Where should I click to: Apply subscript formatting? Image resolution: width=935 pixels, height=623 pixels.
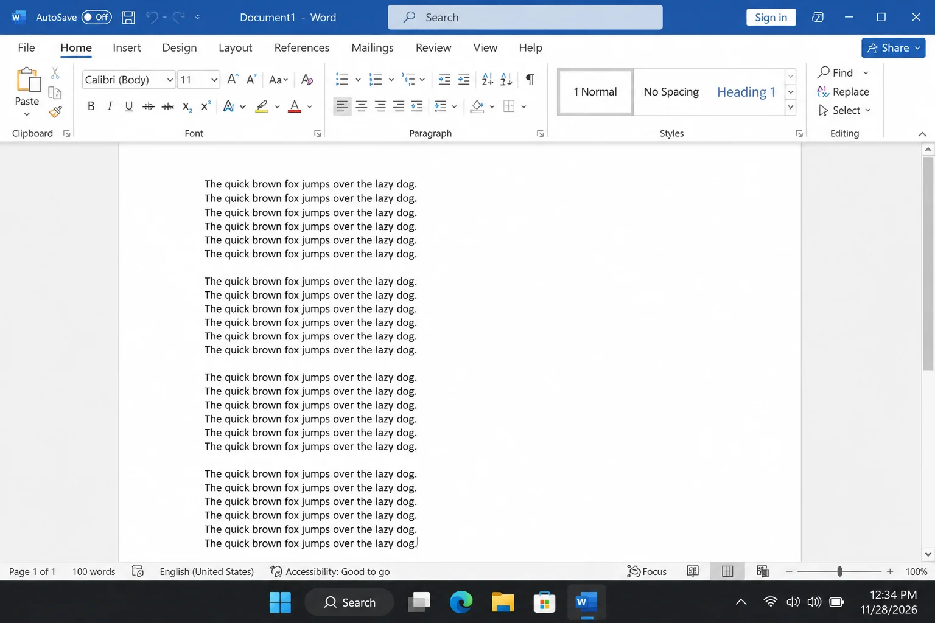[187, 106]
